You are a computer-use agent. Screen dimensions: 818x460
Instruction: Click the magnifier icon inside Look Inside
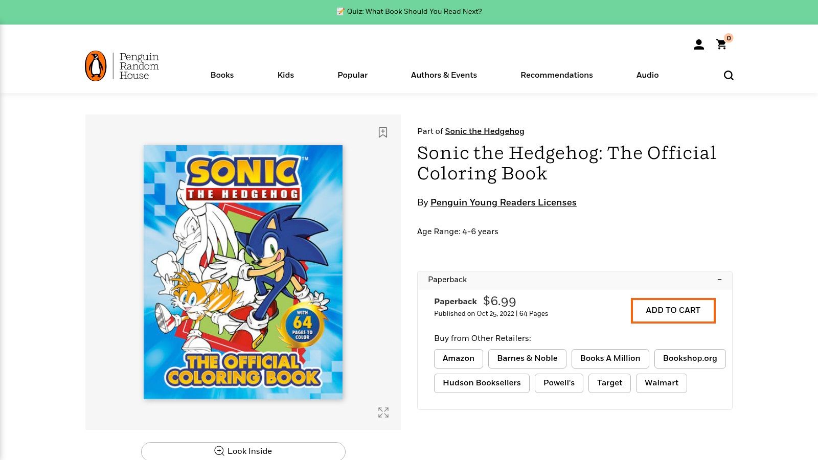pyautogui.click(x=219, y=451)
